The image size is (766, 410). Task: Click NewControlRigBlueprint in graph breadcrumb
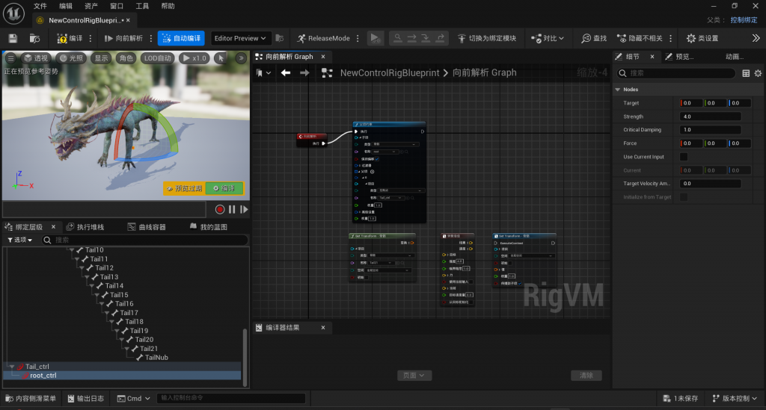tap(389, 72)
